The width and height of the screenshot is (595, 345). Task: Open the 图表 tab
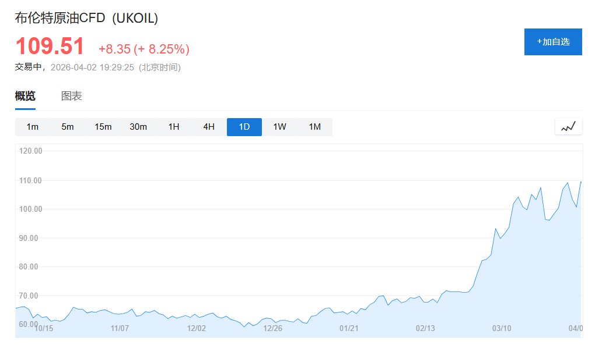[72, 96]
